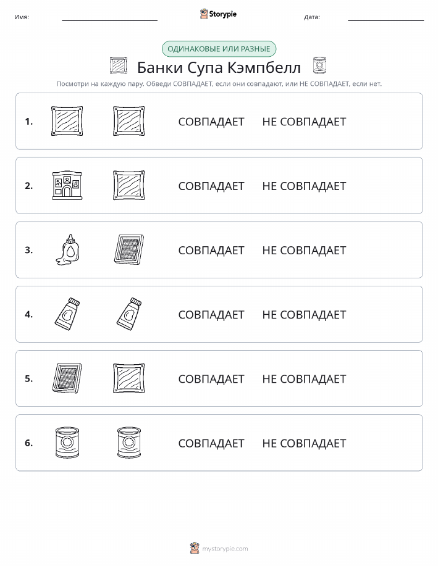Select СОВПАДАЕТ for row 4
Screen dimensions: 438x566
[211, 314]
